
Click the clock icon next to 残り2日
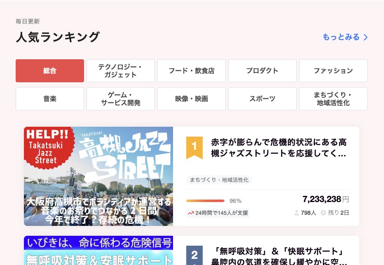[x=323, y=213]
